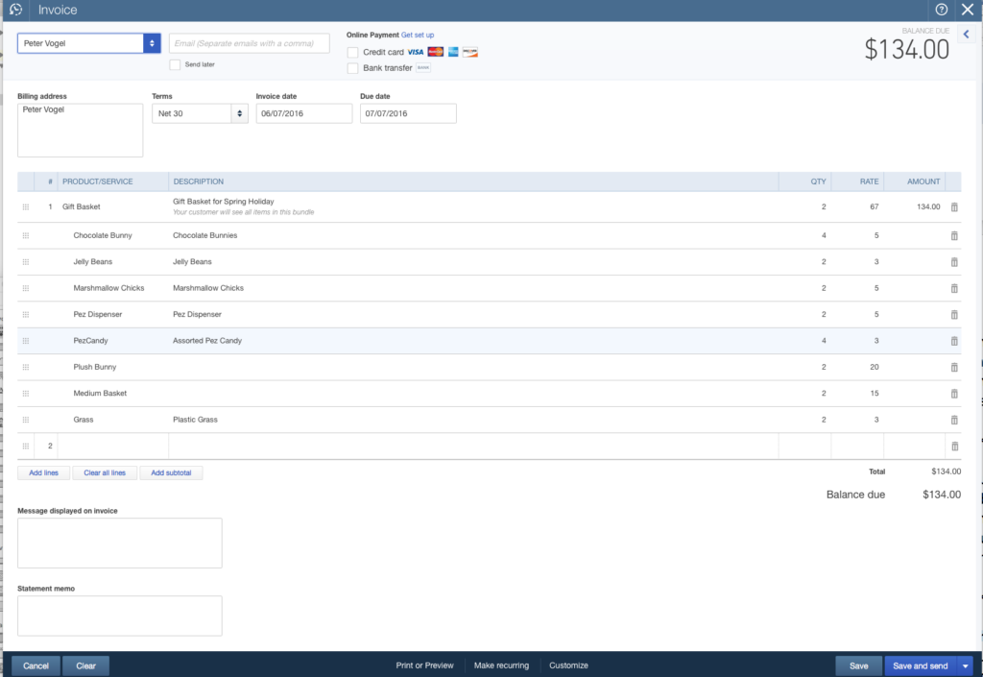Click Add subtotal
This screenshot has width=983, height=677.
tap(171, 473)
